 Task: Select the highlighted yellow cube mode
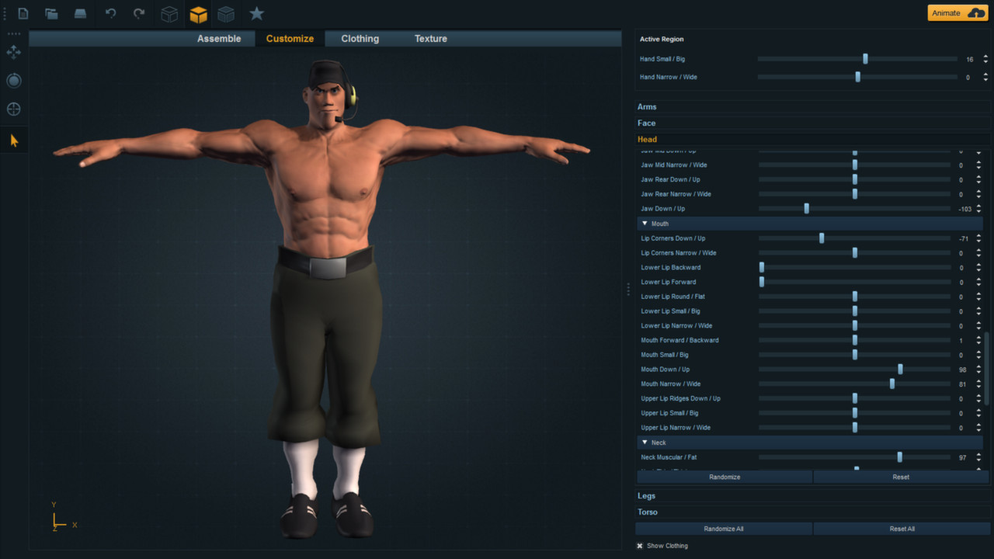click(198, 13)
